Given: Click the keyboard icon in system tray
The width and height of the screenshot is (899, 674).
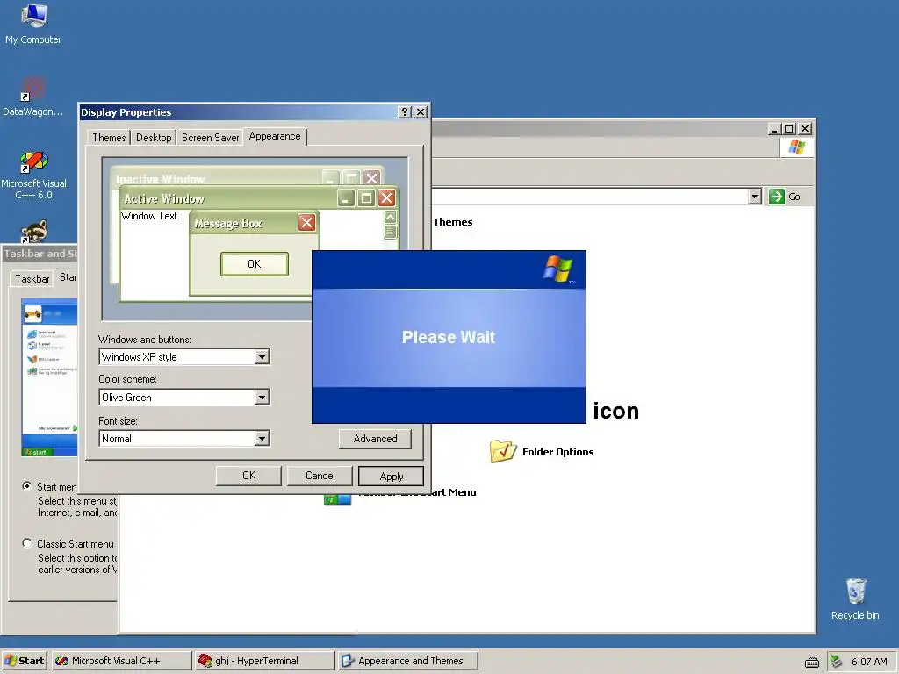Looking at the screenshot, I should (x=812, y=662).
